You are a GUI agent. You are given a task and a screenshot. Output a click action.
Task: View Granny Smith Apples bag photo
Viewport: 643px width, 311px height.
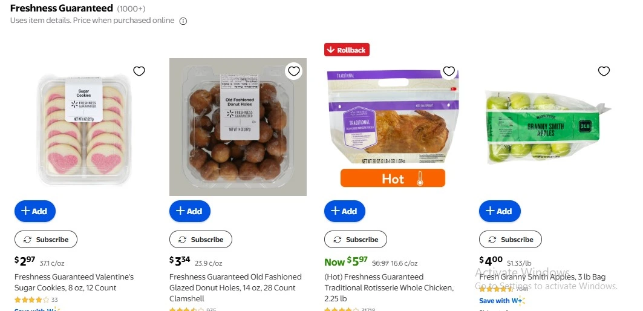click(x=547, y=127)
